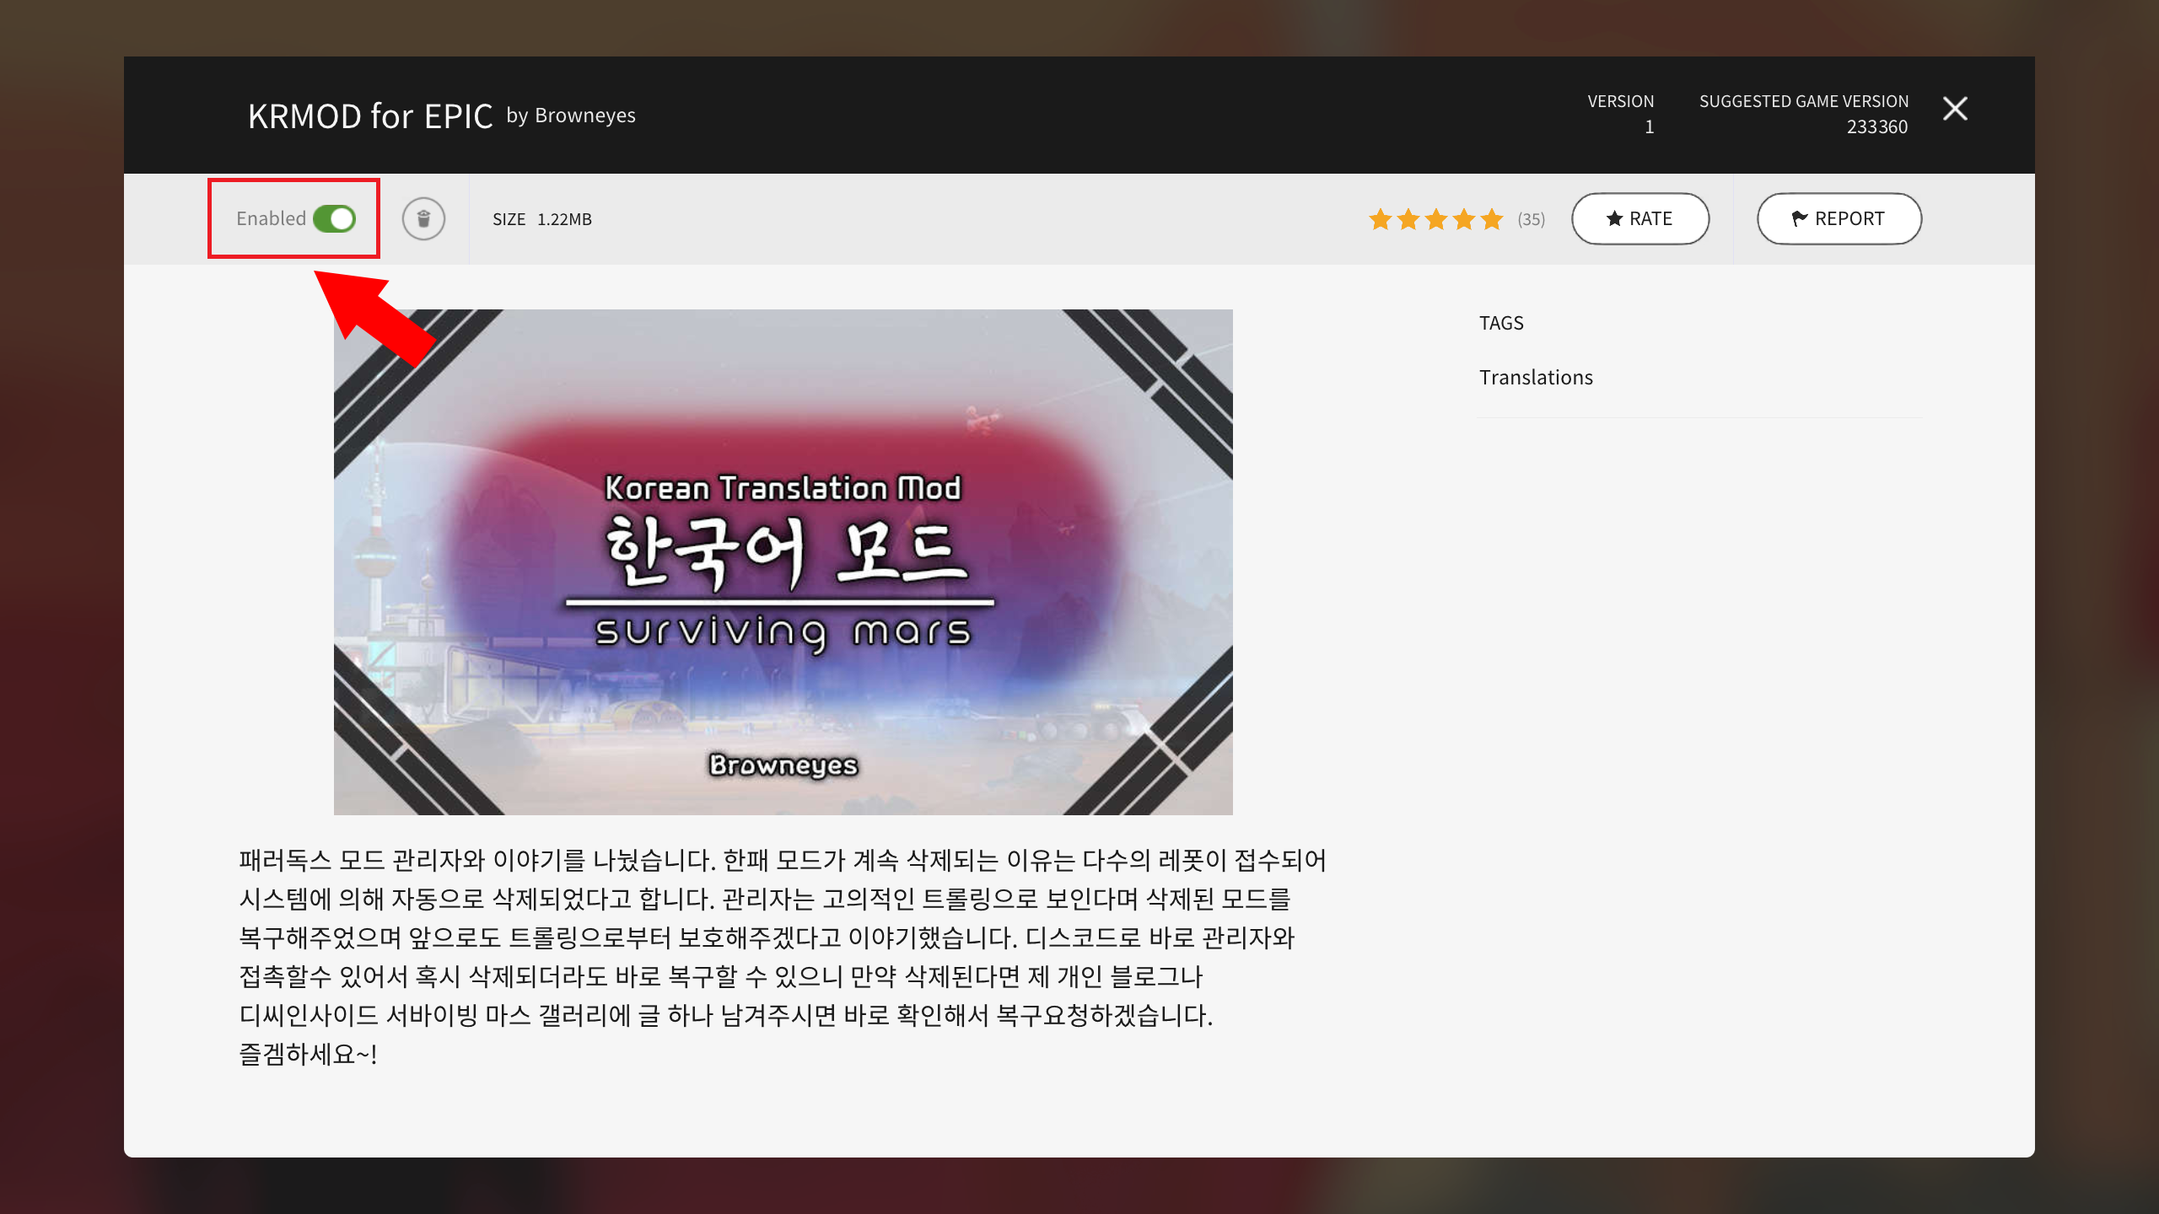The image size is (2159, 1214).
Task: Click the fourth rating star
Action: [x=1463, y=219]
